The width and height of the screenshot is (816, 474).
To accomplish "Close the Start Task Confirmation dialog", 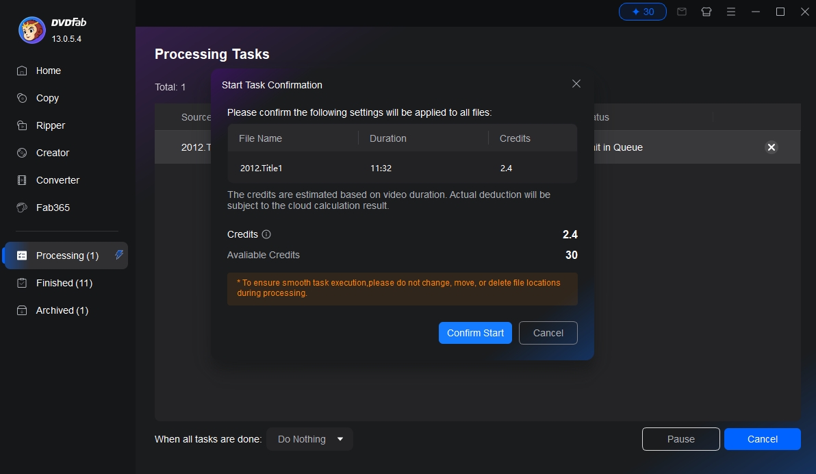I will (x=576, y=84).
